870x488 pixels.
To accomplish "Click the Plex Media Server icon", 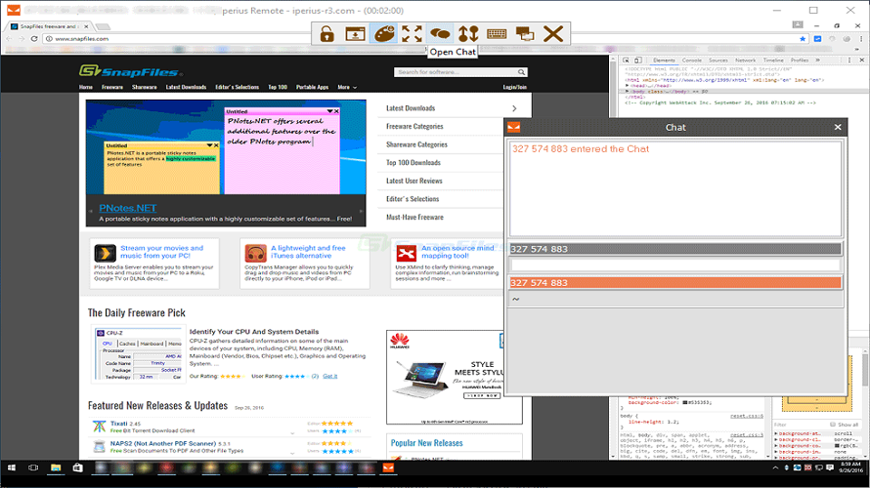I will (105, 253).
